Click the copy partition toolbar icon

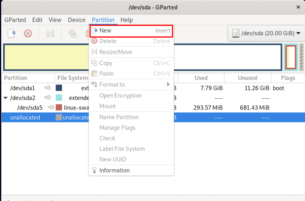72,33
